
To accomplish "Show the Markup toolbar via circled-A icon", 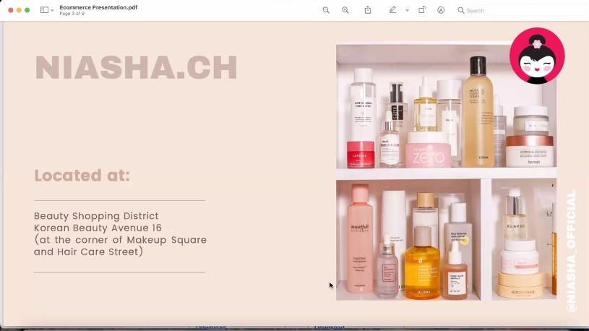I will pyautogui.click(x=441, y=10).
